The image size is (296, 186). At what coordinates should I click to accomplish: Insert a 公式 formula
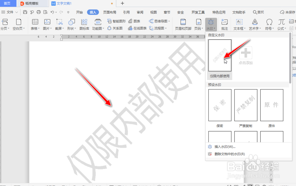coord(281,24)
